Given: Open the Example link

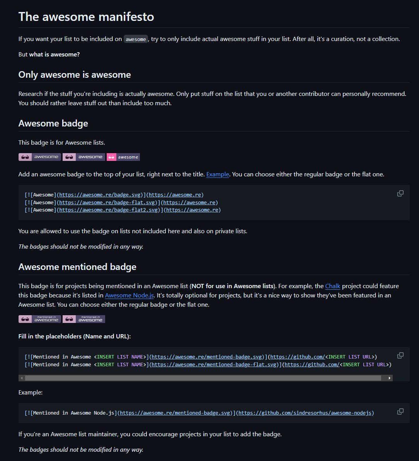Looking at the screenshot, I should click(218, 174).
